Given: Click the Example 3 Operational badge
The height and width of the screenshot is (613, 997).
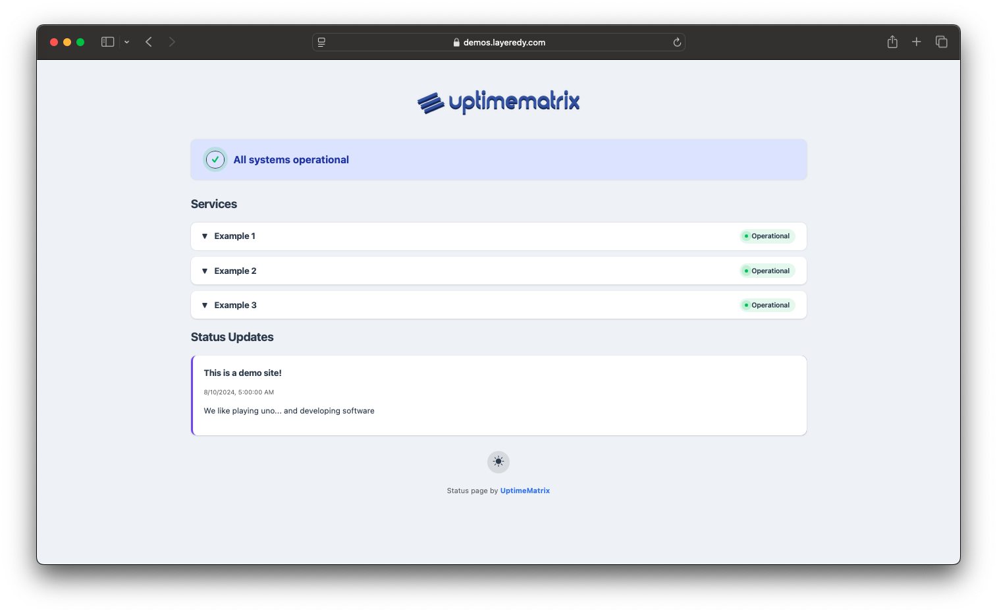Looking at the screenshot, I should tap(767, 306).
